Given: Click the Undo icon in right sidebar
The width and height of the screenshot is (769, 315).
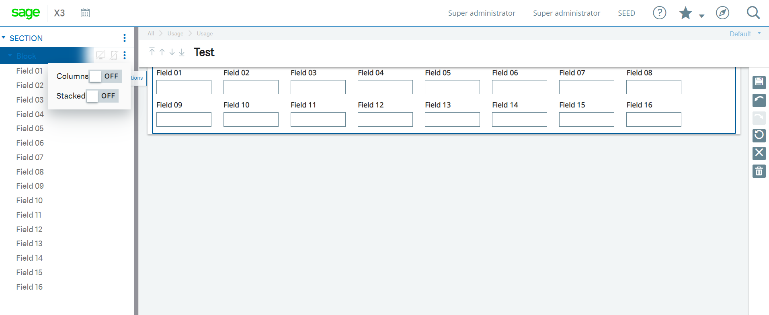Looking at the screenshot, I should [759, 100].
